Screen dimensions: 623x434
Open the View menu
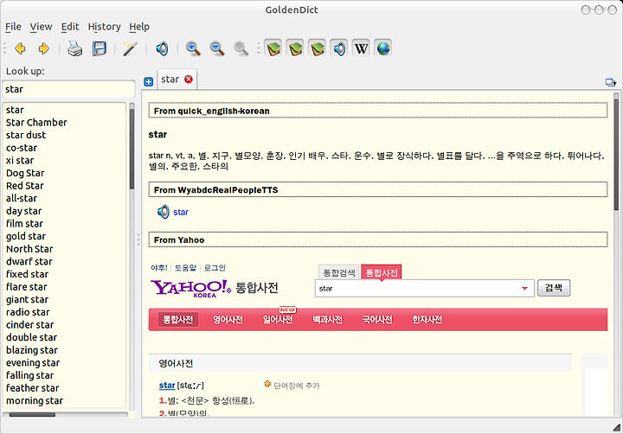click(41, 27)
